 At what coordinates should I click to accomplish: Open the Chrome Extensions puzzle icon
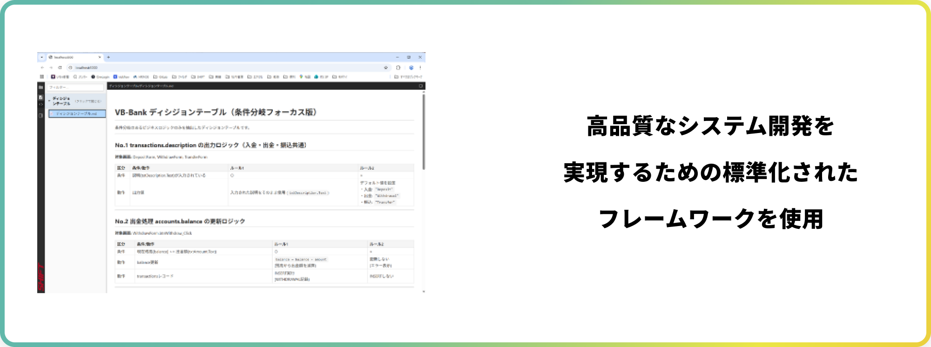point(398,67)
